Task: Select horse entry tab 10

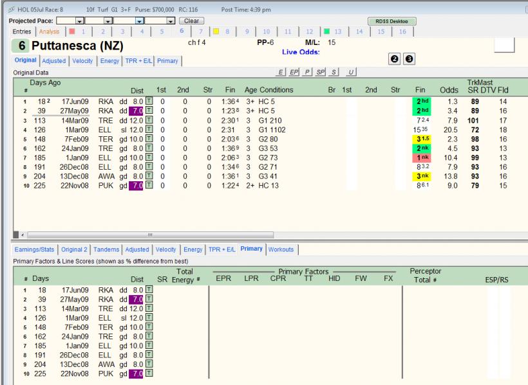Action: point(267,31)
